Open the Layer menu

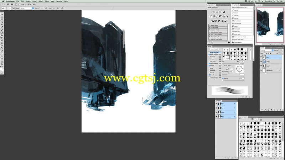[35, 1]
